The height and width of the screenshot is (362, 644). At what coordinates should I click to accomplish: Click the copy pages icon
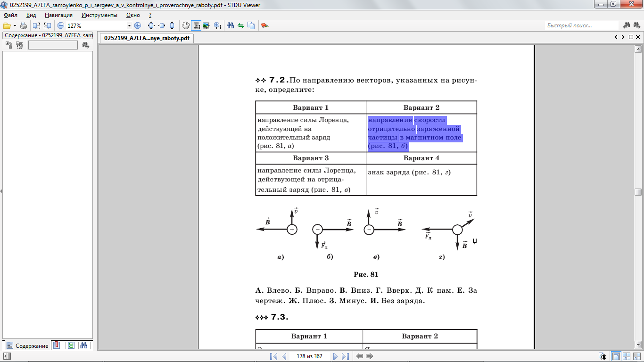[x=251, y=25]
